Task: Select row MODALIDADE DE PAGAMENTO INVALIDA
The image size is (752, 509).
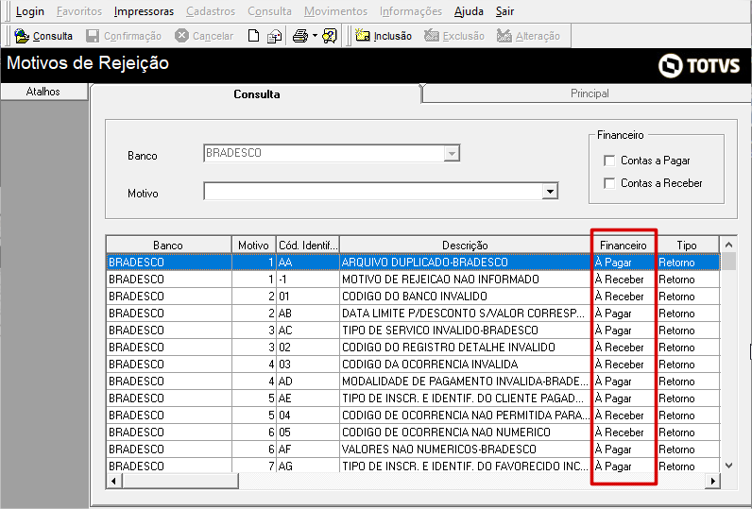Action: 413,381
